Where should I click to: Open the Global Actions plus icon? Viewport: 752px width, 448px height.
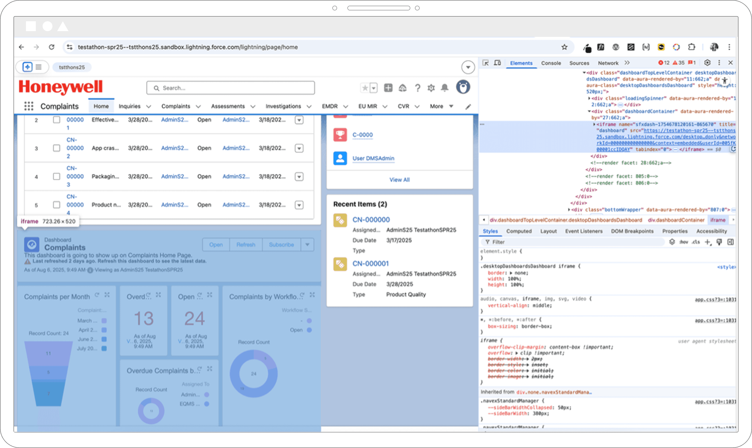point(388,88)
